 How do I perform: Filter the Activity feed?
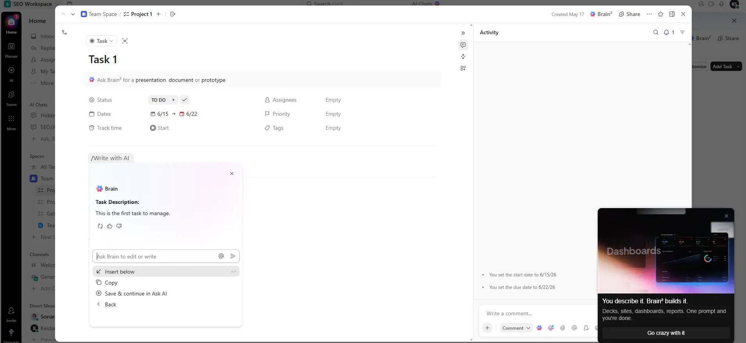coord(682,32)
